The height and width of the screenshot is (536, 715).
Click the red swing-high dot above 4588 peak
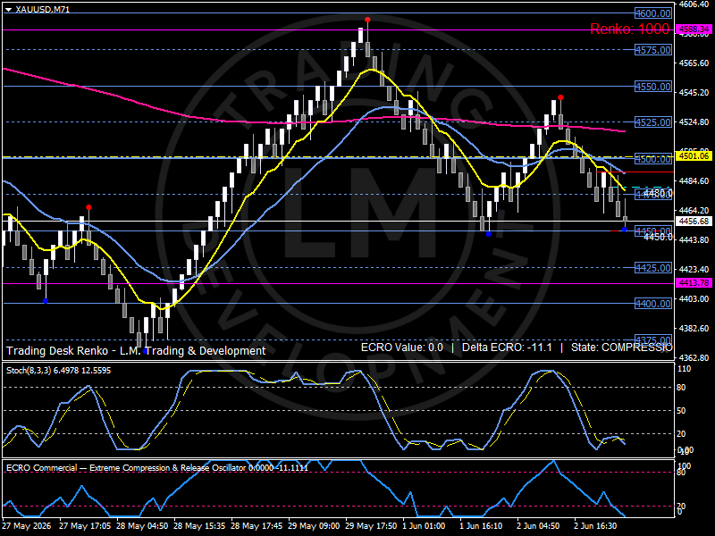(x=367, y=20)
